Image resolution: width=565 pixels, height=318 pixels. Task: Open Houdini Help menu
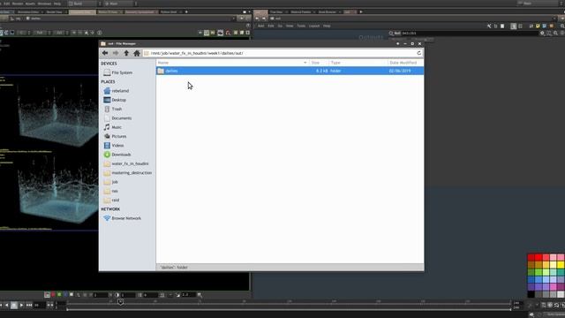pyautogui.click(x=56, y=4)
